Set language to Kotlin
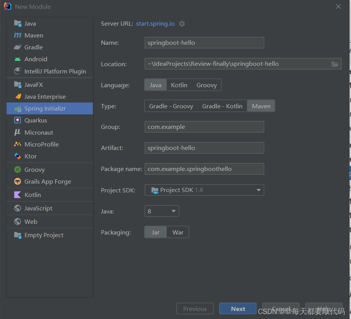 click(179, 85)
